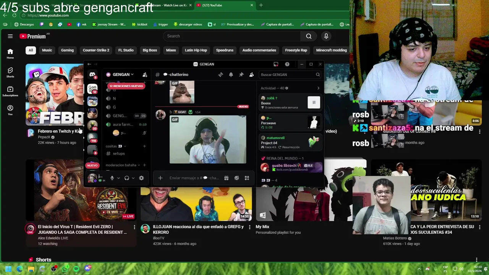Open Discord help question mark icon
Screen dimensions: 489x275
[x=287, y=64]
